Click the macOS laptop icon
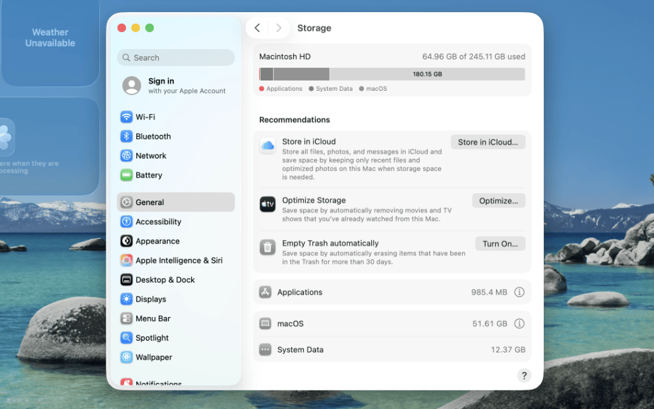Viewport: 654px width, 409px height. (266, 323)
